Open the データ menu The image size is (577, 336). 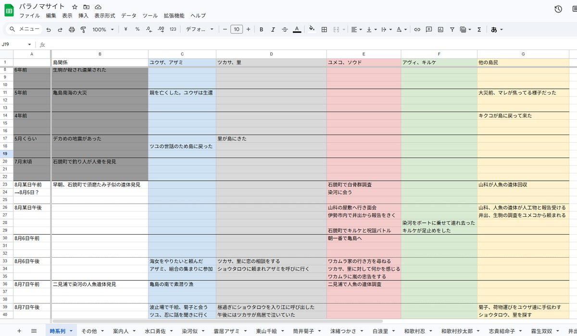129,15
